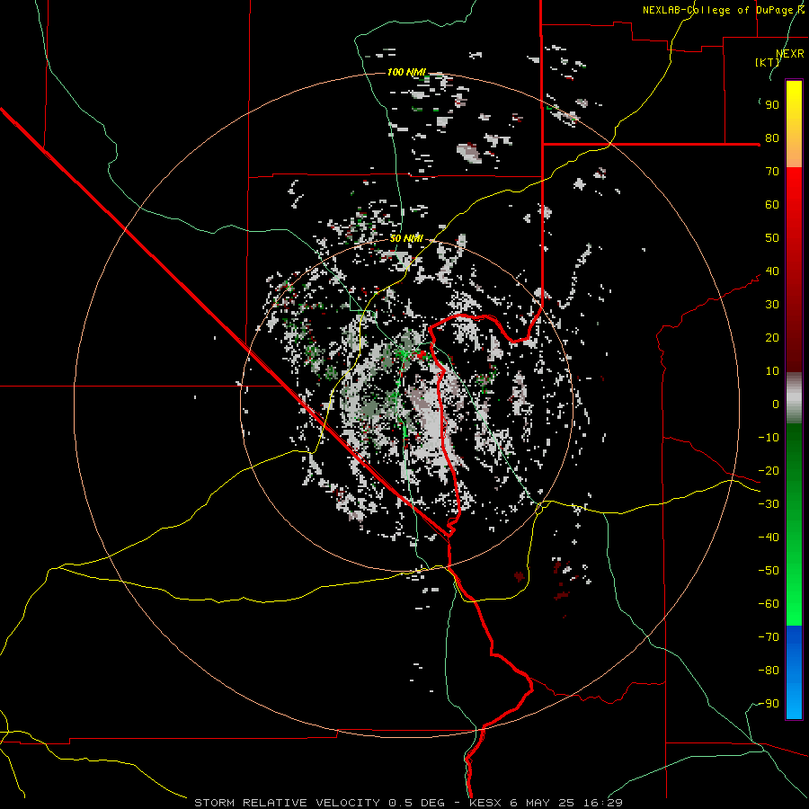Image resolution: width=809 pixels, height=809 pixels.
Task: Click the 60 value on the velocity scale
Action: pyautogui.click(x=772, y=205)
